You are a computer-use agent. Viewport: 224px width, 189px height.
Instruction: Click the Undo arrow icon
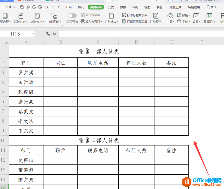tap(46, 7)
